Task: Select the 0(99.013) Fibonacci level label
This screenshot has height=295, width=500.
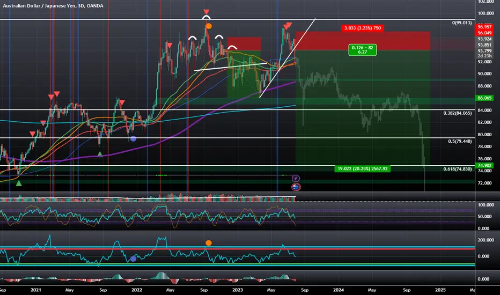Action: pyautogui.click(x=462, y=23)
